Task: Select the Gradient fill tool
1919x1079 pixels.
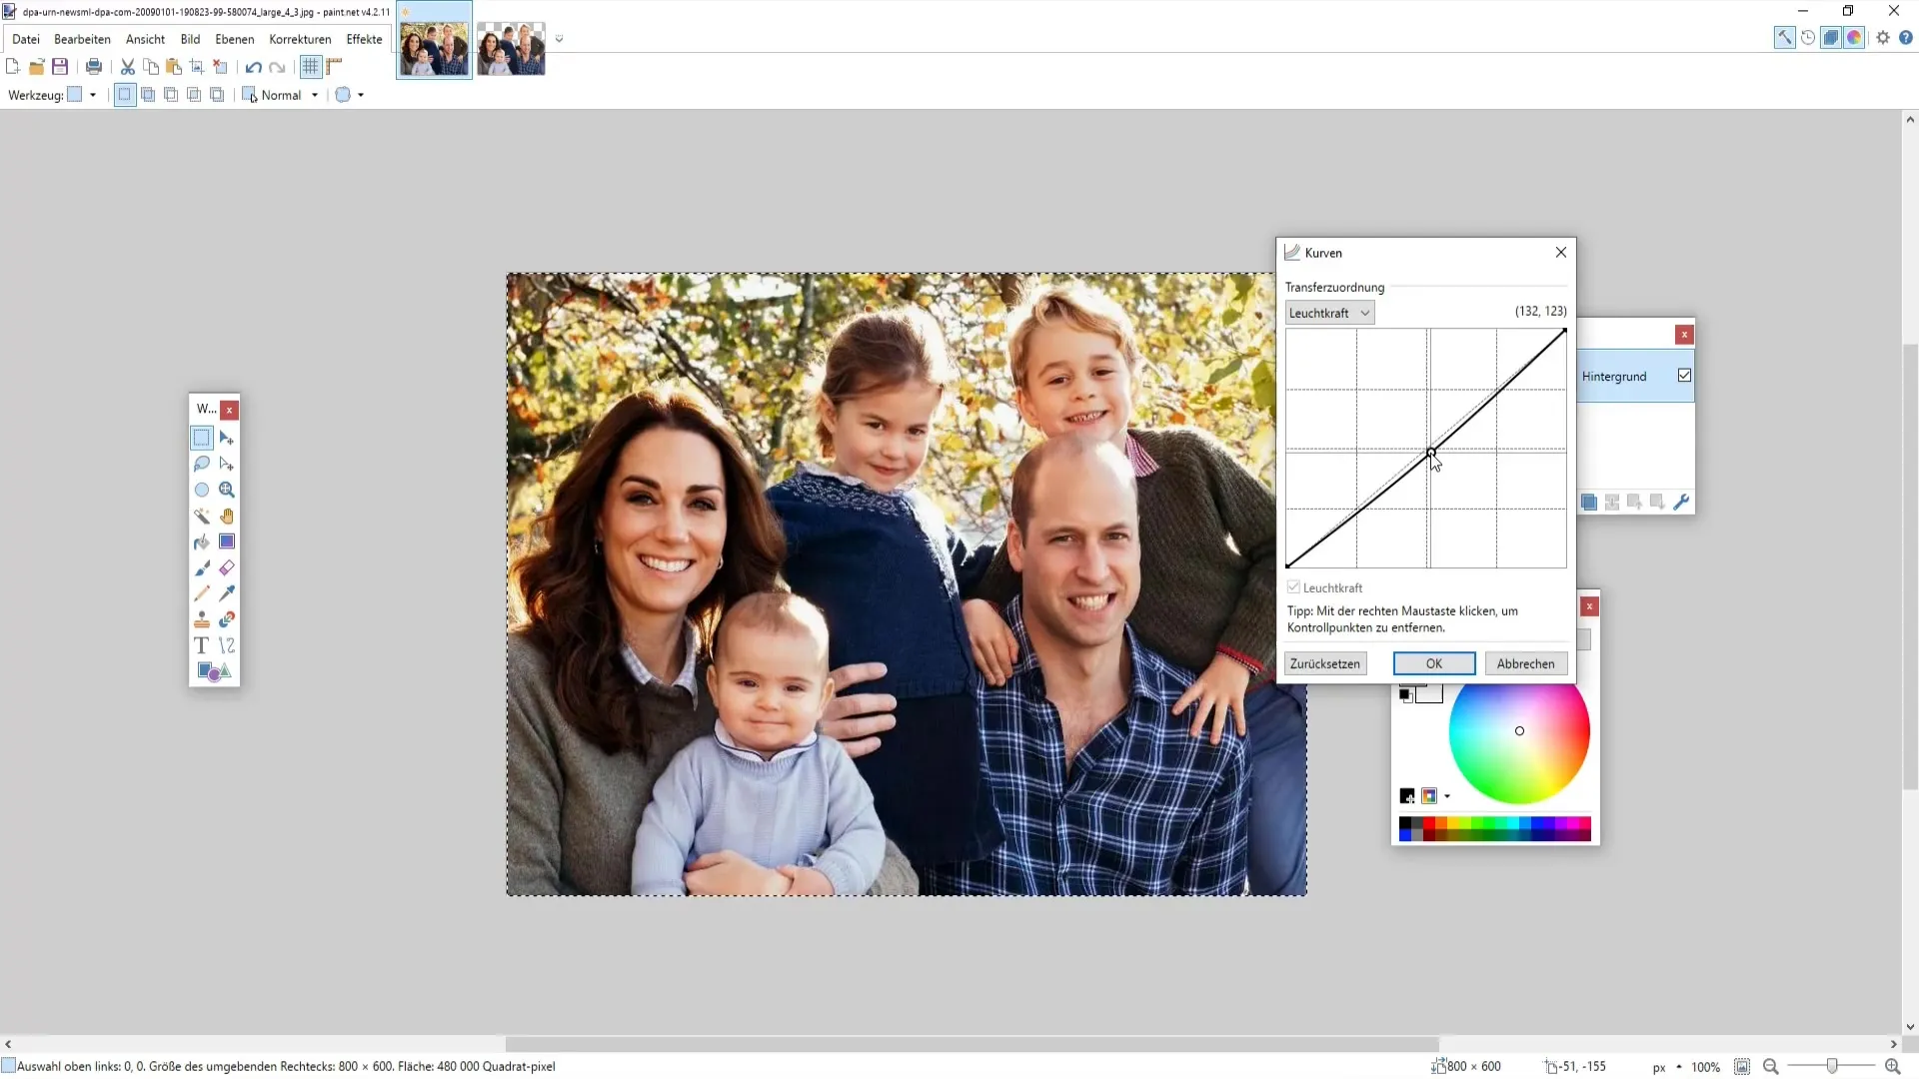Action: point(227,541)
